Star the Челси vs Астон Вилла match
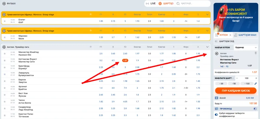Image resolution: width=260 pixels, height=119 pixels. (x=5, y=101)
